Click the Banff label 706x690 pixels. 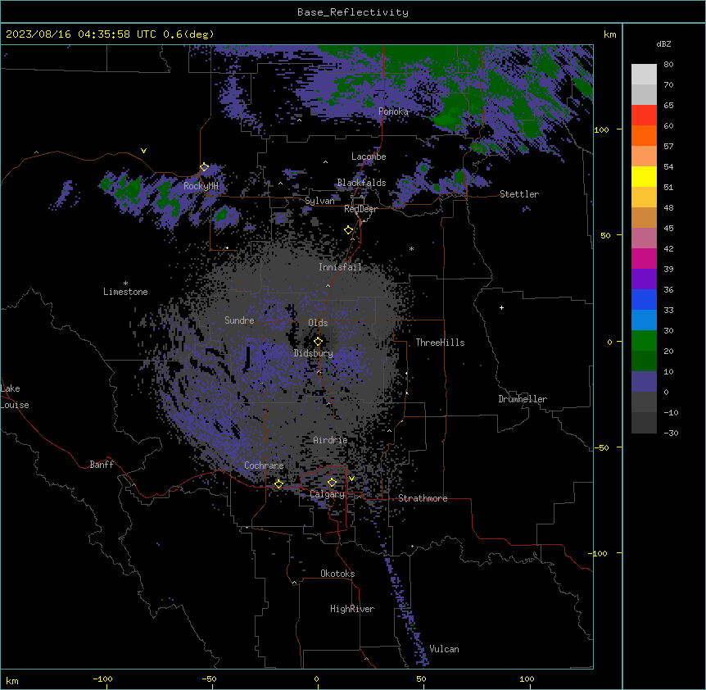tap(102, 465)
